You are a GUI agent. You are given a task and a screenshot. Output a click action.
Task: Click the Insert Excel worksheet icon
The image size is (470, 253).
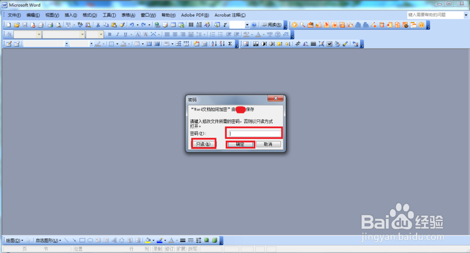pyautogui.click(x=181, y=25)
